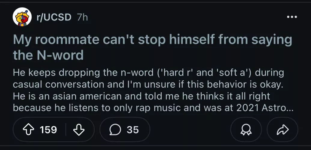Click the r/UCSD community avatar
The height and width of the screenshot is (150, 311).
pyautogui.click(x=22, y=17)
